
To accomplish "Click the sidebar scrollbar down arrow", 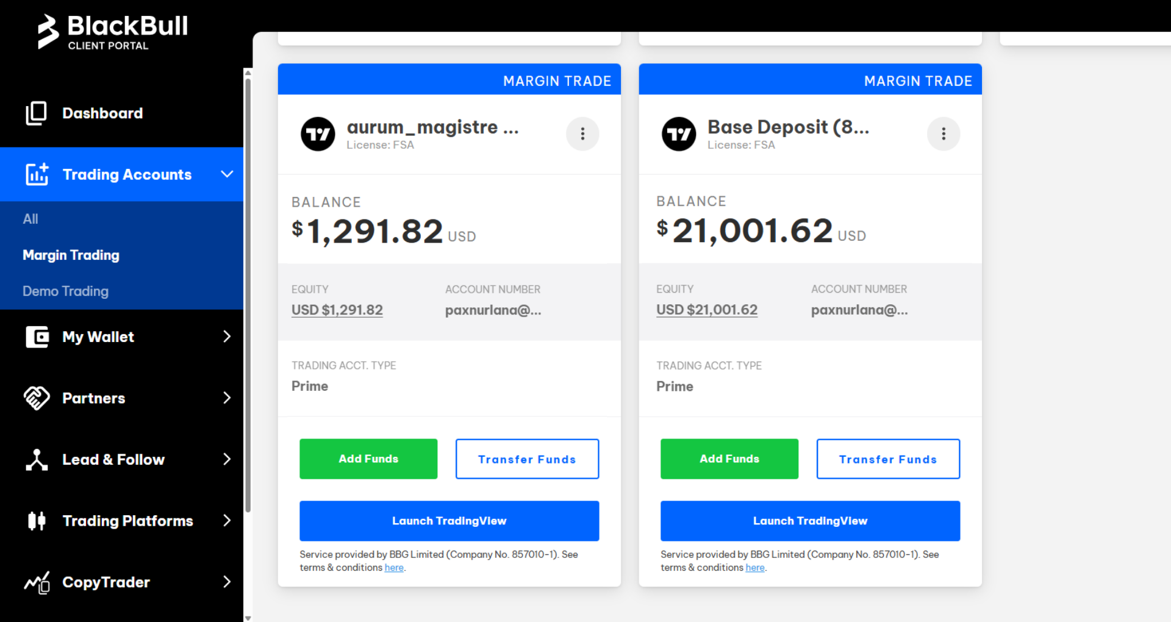I will click(x=248, y=618).
